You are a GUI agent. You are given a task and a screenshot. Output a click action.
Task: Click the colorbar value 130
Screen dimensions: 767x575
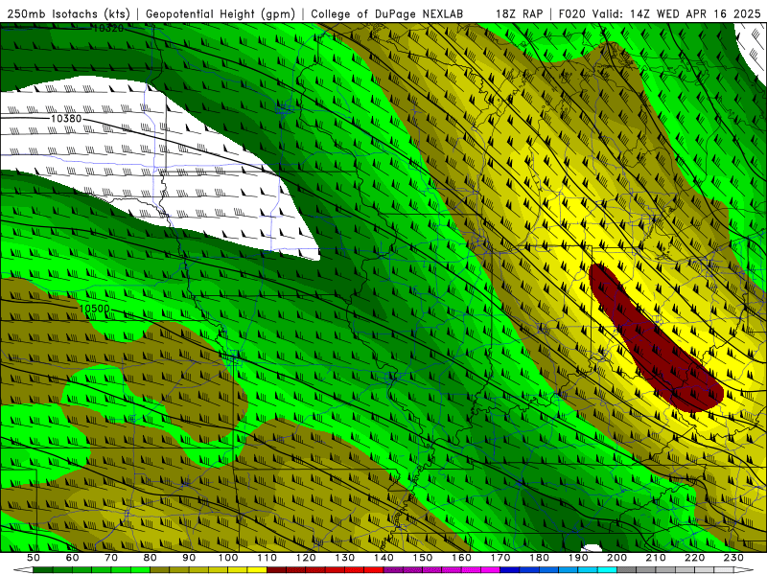(345, 558)
